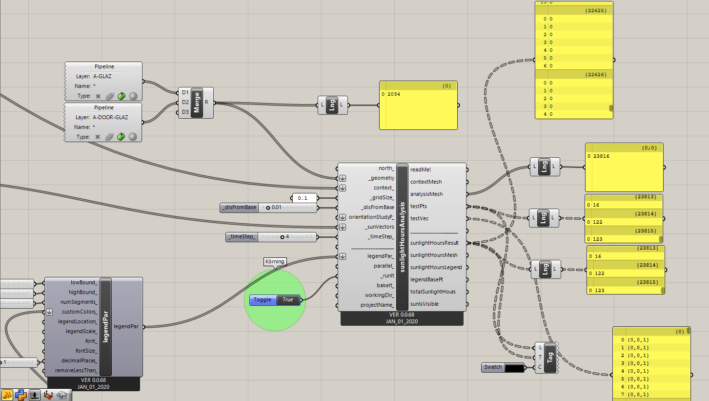This screenshot has height=401, width=709.
Task: Click the A-GLAZ layer name
Action: [102, 76]
